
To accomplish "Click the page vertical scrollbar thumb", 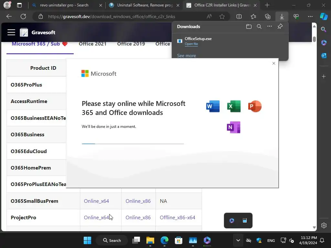I will click(314, 39).
